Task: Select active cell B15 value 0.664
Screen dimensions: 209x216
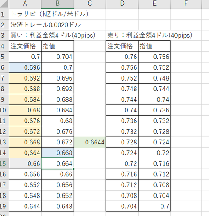Action: tap(57, 163)
